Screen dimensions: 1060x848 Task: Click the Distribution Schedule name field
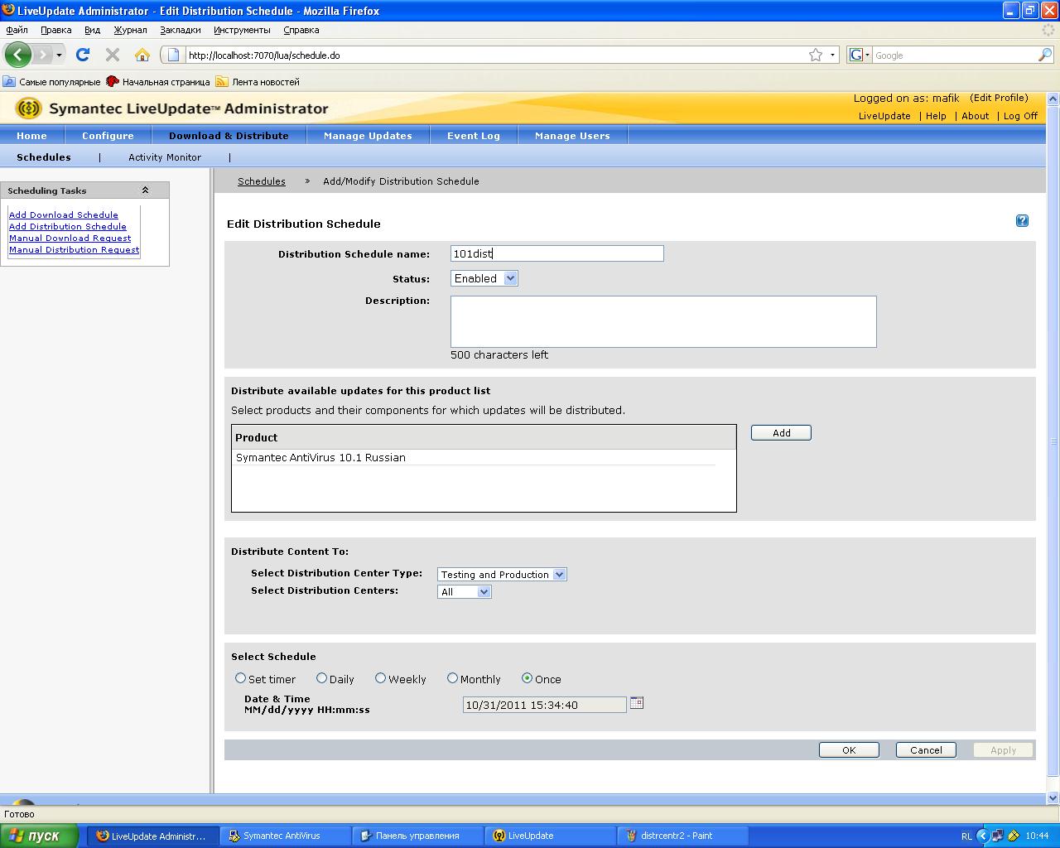557,253
